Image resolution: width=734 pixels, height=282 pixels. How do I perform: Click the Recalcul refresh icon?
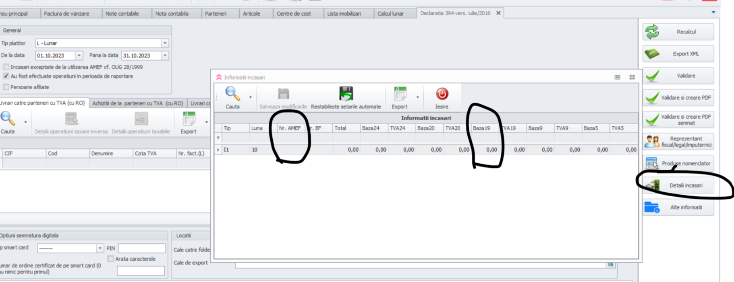[x=652, y=32]
